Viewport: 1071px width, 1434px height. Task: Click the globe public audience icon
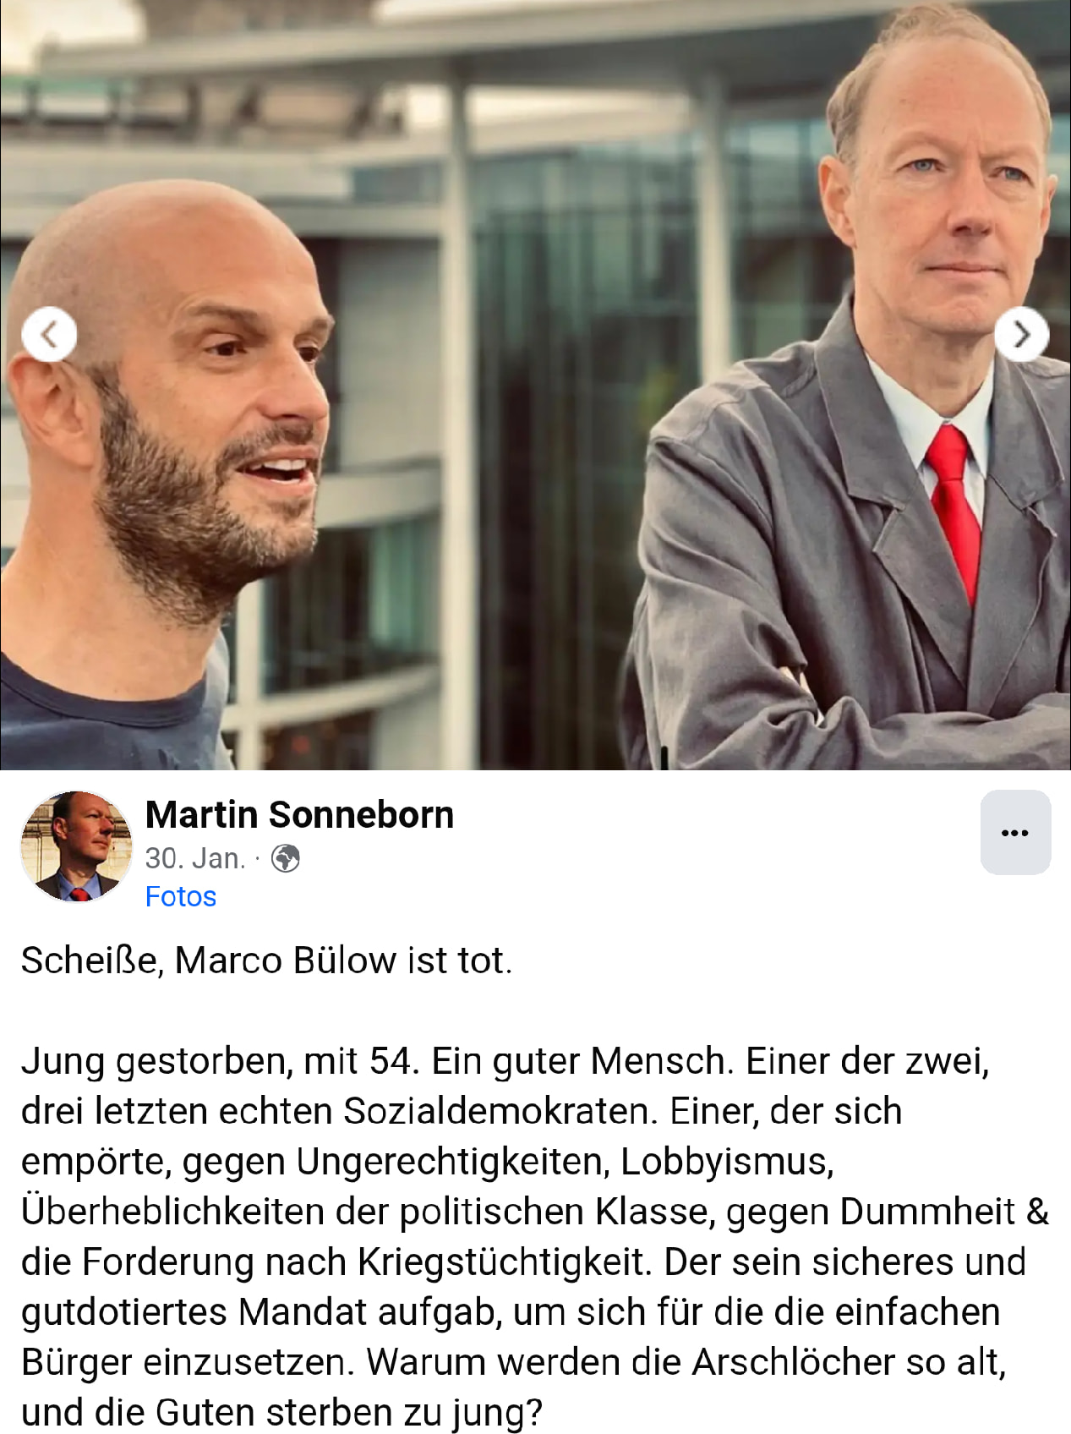coord(286,858)
